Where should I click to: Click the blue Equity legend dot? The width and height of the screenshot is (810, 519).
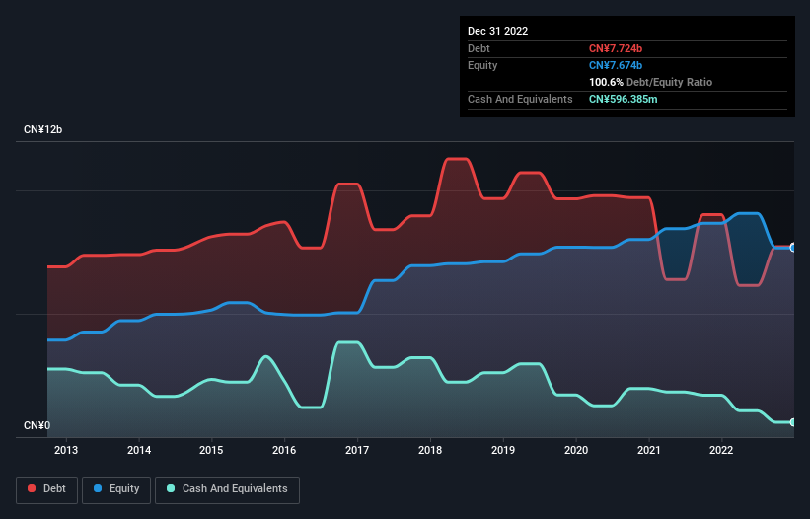tap(98, 488)
